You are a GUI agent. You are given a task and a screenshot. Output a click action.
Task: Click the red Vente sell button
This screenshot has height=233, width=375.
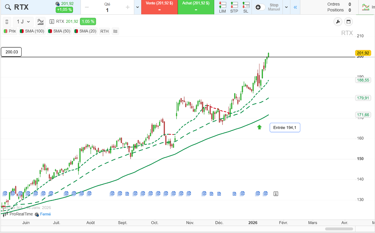159,7
